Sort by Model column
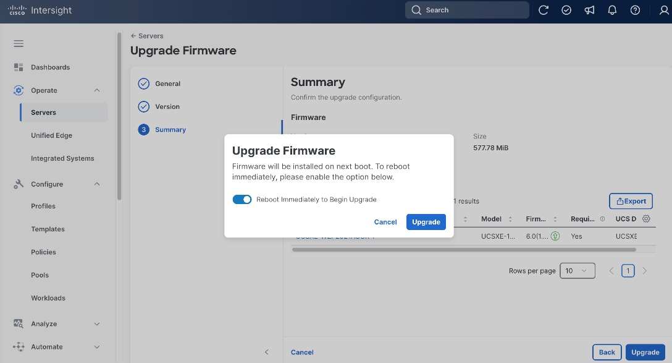 (510, 219)
